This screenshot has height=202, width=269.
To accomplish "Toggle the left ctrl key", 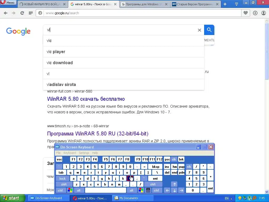I will [x=60, y=190].
